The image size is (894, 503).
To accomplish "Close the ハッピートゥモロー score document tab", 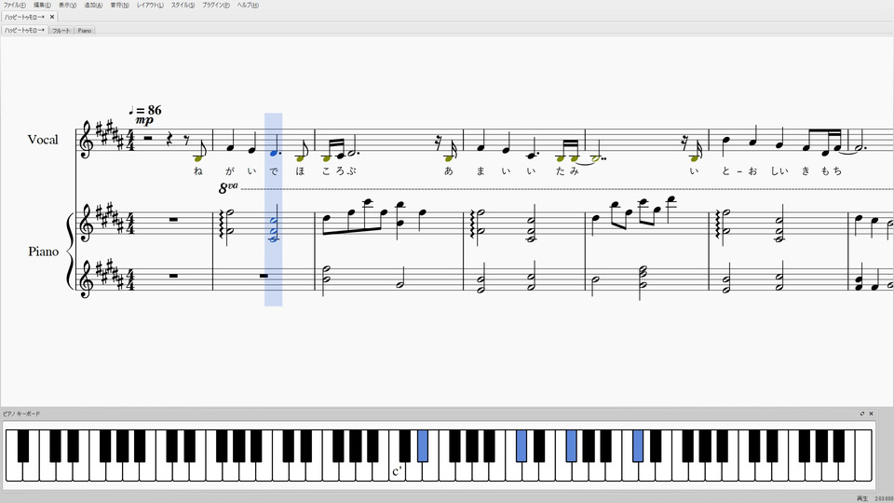I will [x=52, y=17].
